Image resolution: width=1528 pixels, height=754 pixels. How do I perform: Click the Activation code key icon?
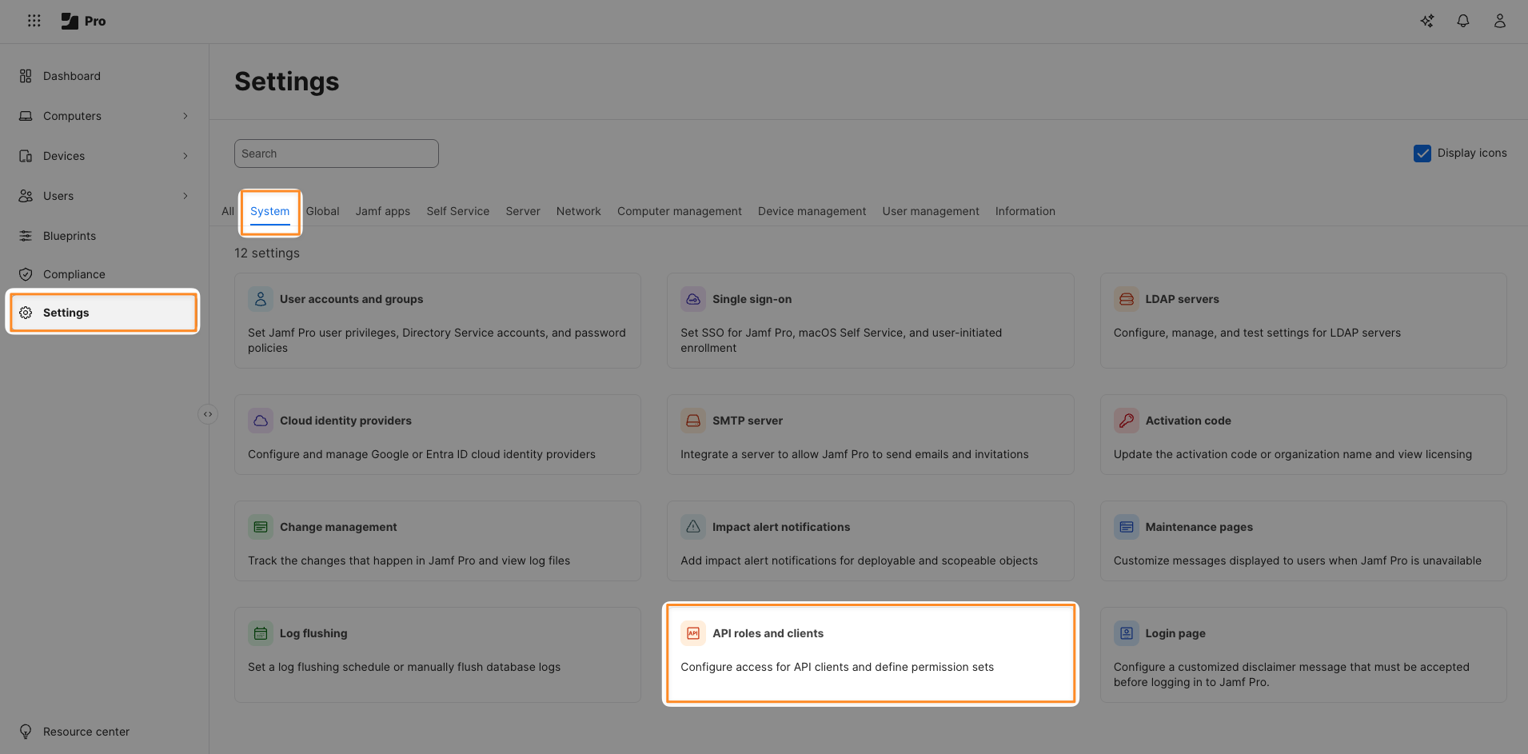click(1126, 421)
